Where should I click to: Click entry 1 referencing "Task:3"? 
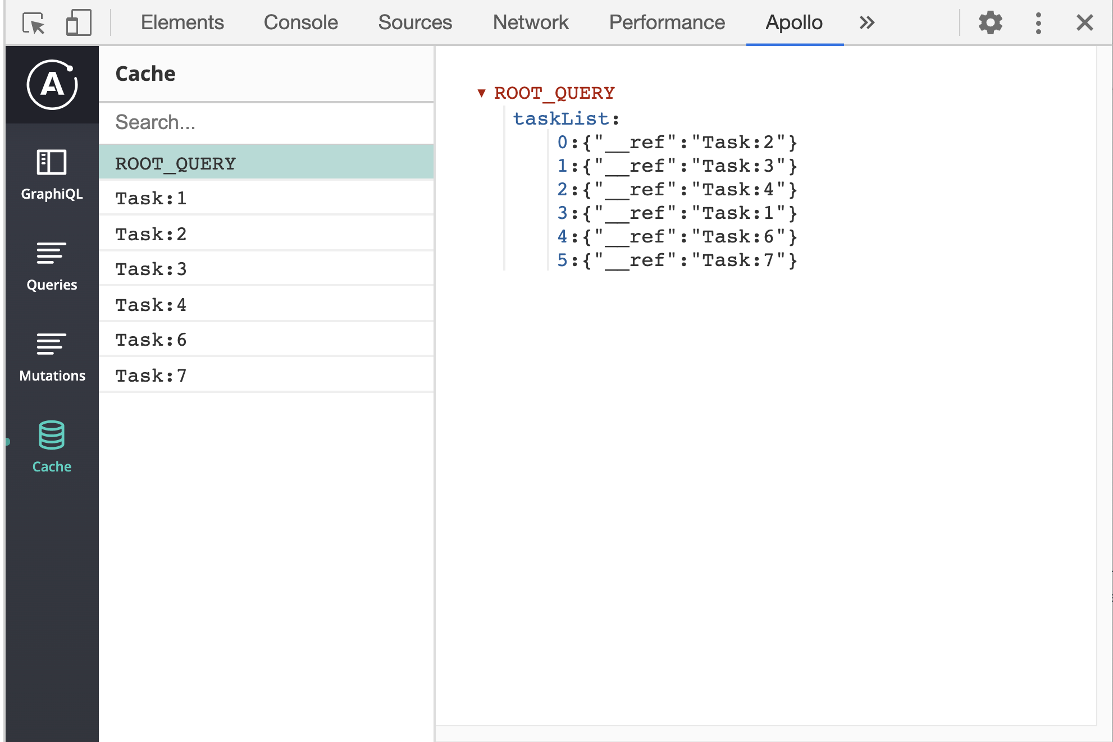point(677,166)
